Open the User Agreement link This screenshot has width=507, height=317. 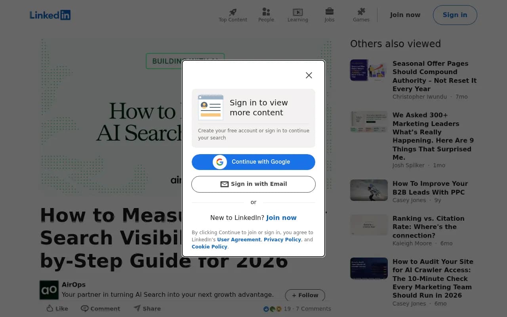click(x=239, y=239)
